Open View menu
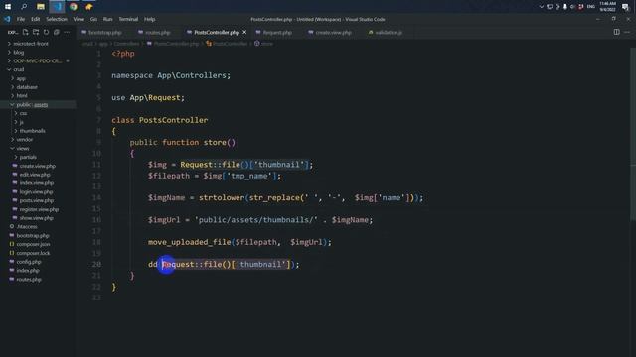 point(79,19)
